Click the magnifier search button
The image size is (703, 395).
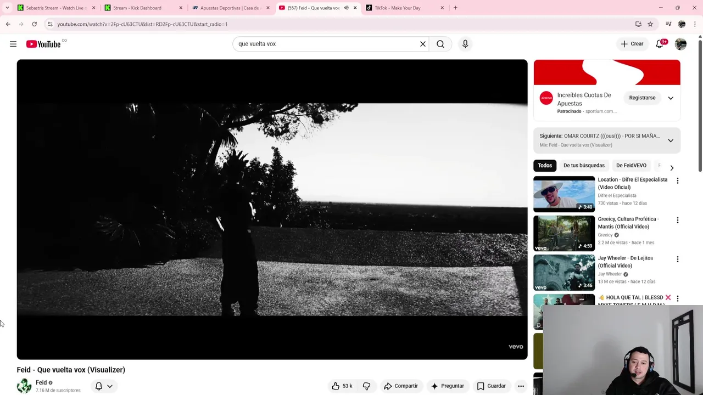[x=440, y=44]
